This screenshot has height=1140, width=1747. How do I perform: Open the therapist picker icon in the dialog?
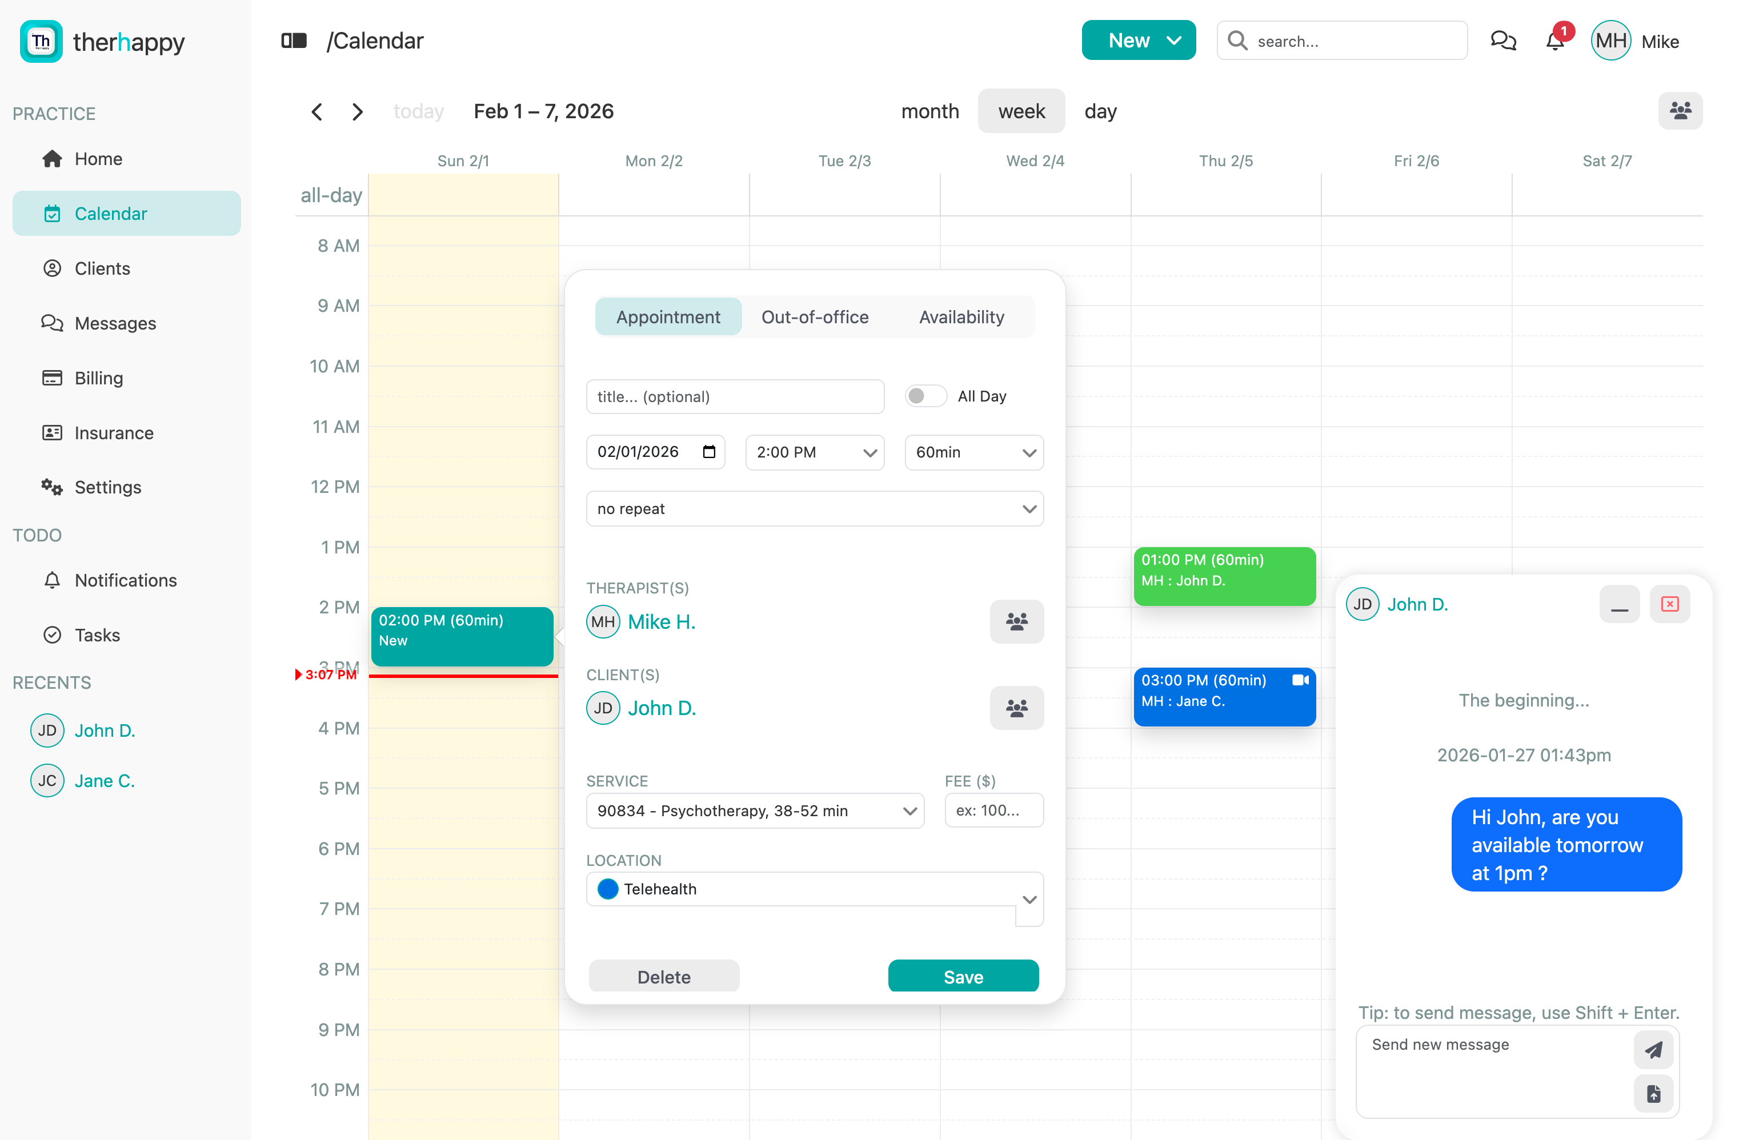pyautogui.click(x=1017, y=621)
